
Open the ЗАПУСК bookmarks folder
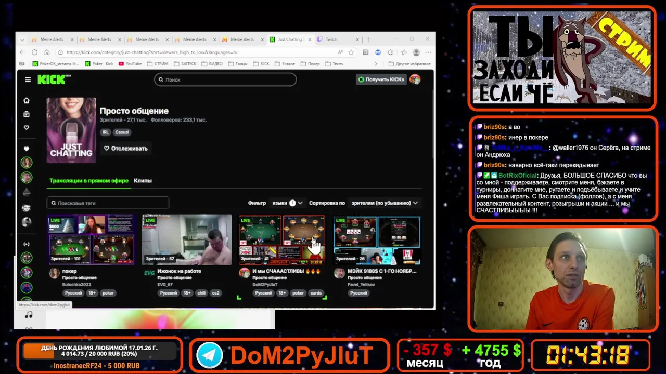(185, 64)
